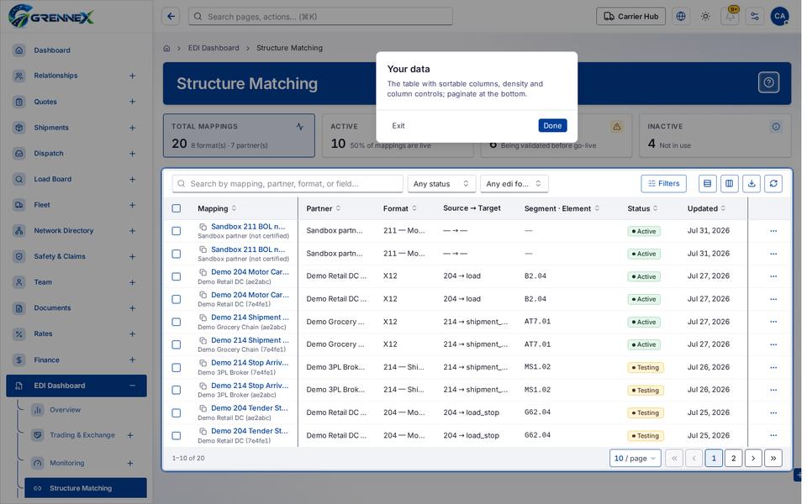Click the info icon on Inactive card
Screen dimensions: 807x504
click(776, 127)
